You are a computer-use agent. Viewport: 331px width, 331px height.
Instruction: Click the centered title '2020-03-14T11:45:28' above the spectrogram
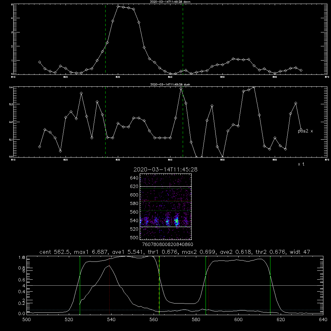pyautogui.click(x=165, y=169)
